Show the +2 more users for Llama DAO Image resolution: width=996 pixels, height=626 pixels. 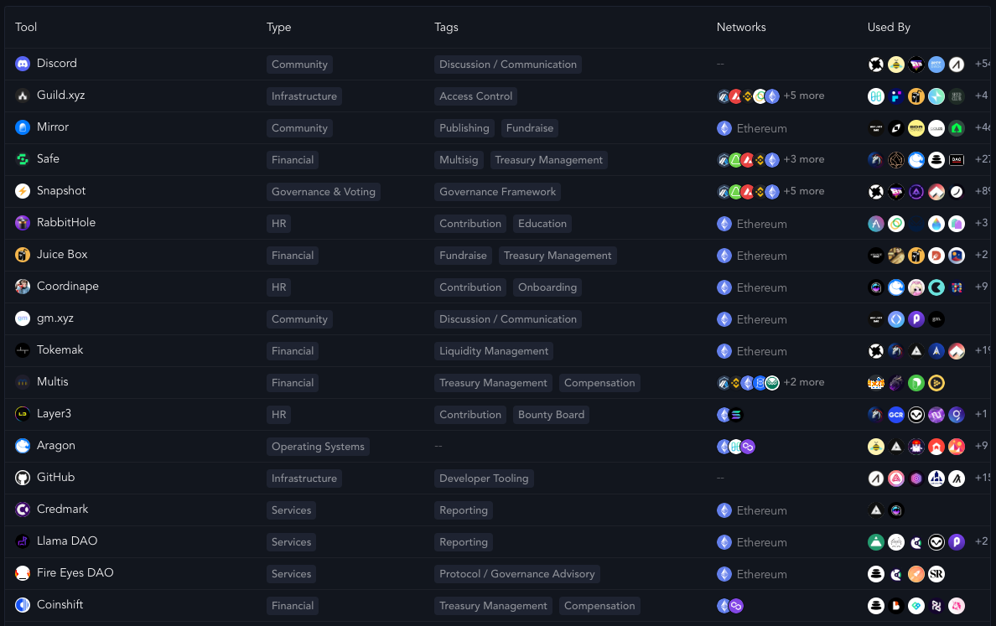(x=982, y=541)
